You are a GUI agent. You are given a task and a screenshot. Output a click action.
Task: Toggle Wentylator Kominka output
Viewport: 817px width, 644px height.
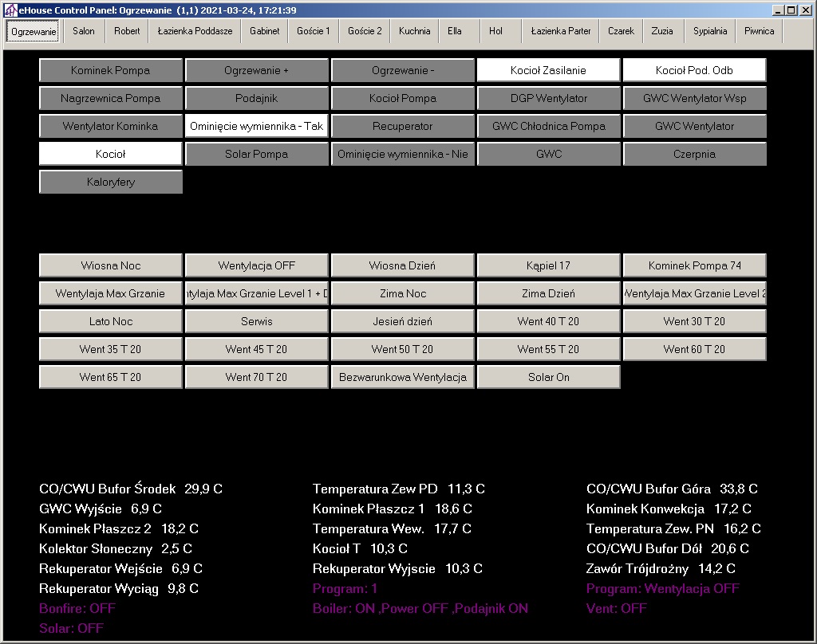(110, 126)
